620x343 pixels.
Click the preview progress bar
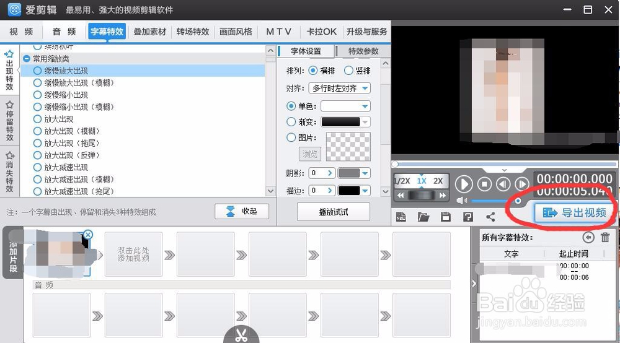(x=504, y=164)
